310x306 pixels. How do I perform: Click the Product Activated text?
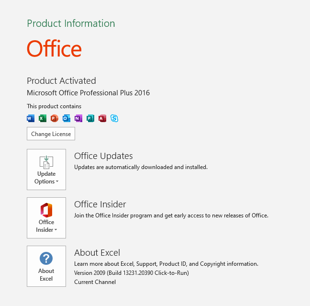(62, 81)
